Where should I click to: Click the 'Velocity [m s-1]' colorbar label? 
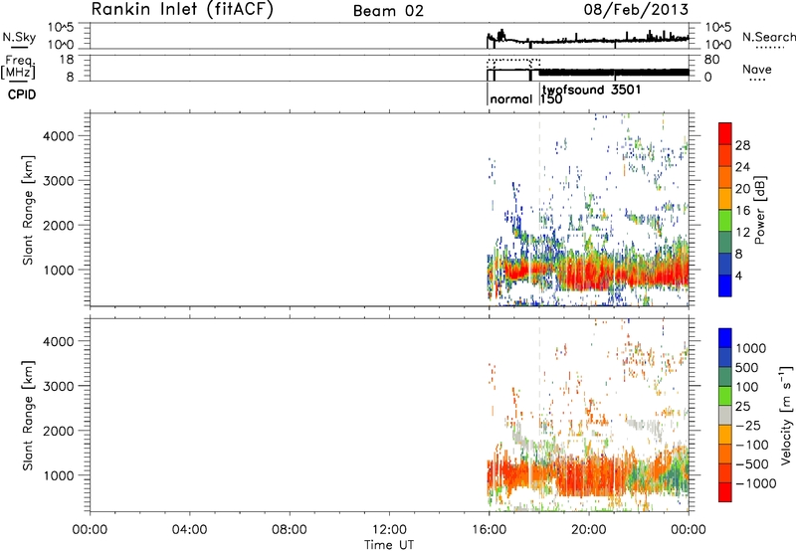[786, 416]
